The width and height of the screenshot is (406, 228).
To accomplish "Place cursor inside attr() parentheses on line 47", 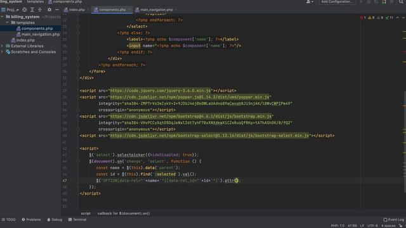I will 237,180.
